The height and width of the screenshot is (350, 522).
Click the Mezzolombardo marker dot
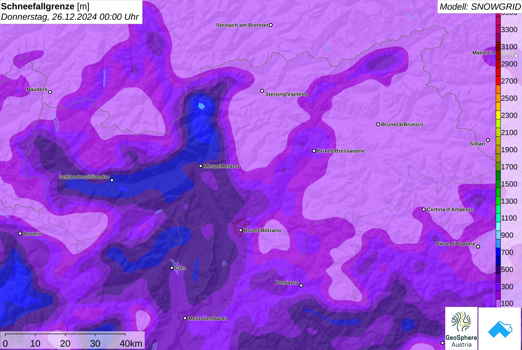pyautogui.click(x=185, y=318)
